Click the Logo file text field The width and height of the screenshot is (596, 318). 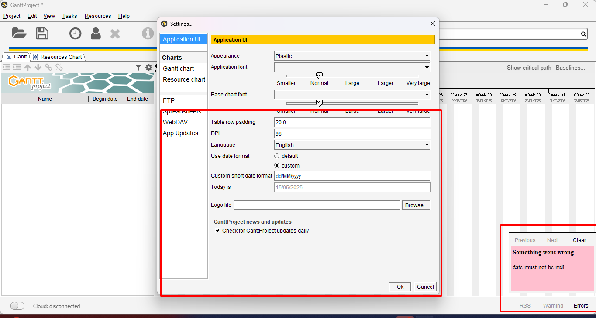pyautogui.click(x=317, y=205)
